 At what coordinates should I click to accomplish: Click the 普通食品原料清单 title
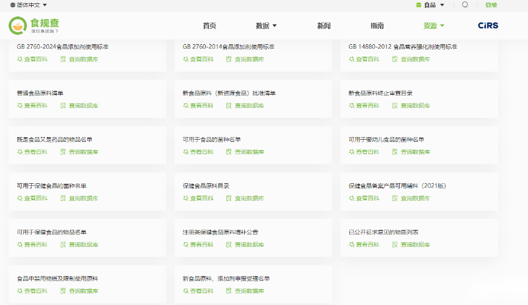point(40,93)
